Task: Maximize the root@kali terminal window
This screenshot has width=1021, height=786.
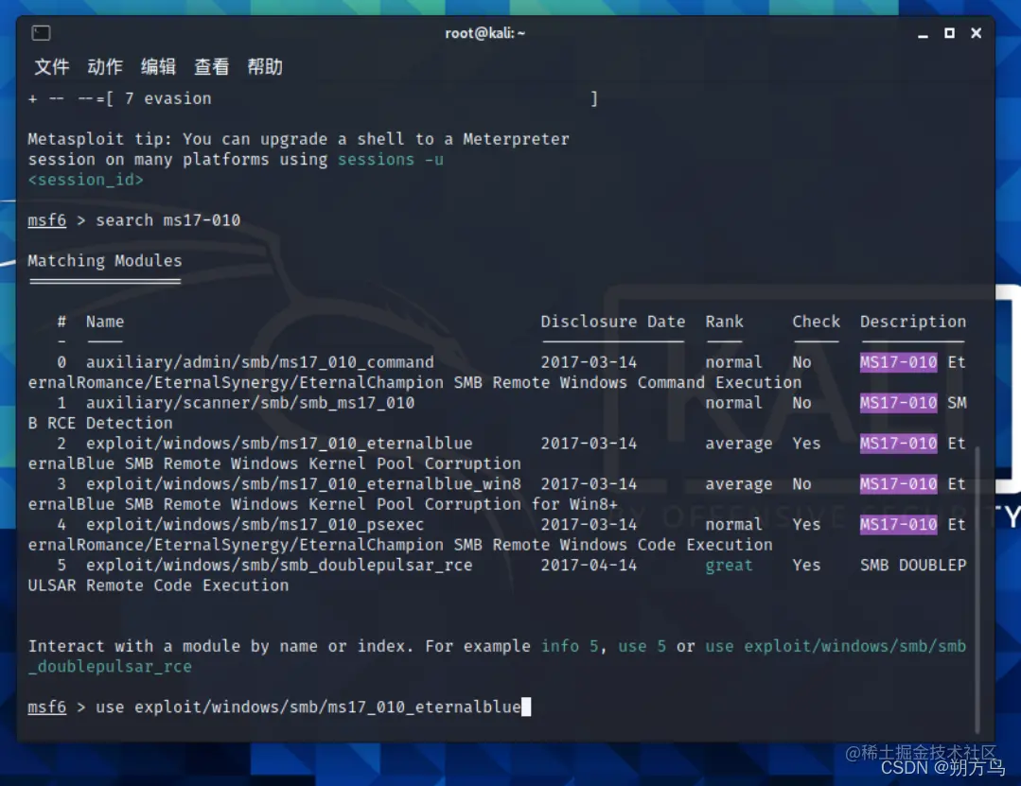Action: [949, 32]
